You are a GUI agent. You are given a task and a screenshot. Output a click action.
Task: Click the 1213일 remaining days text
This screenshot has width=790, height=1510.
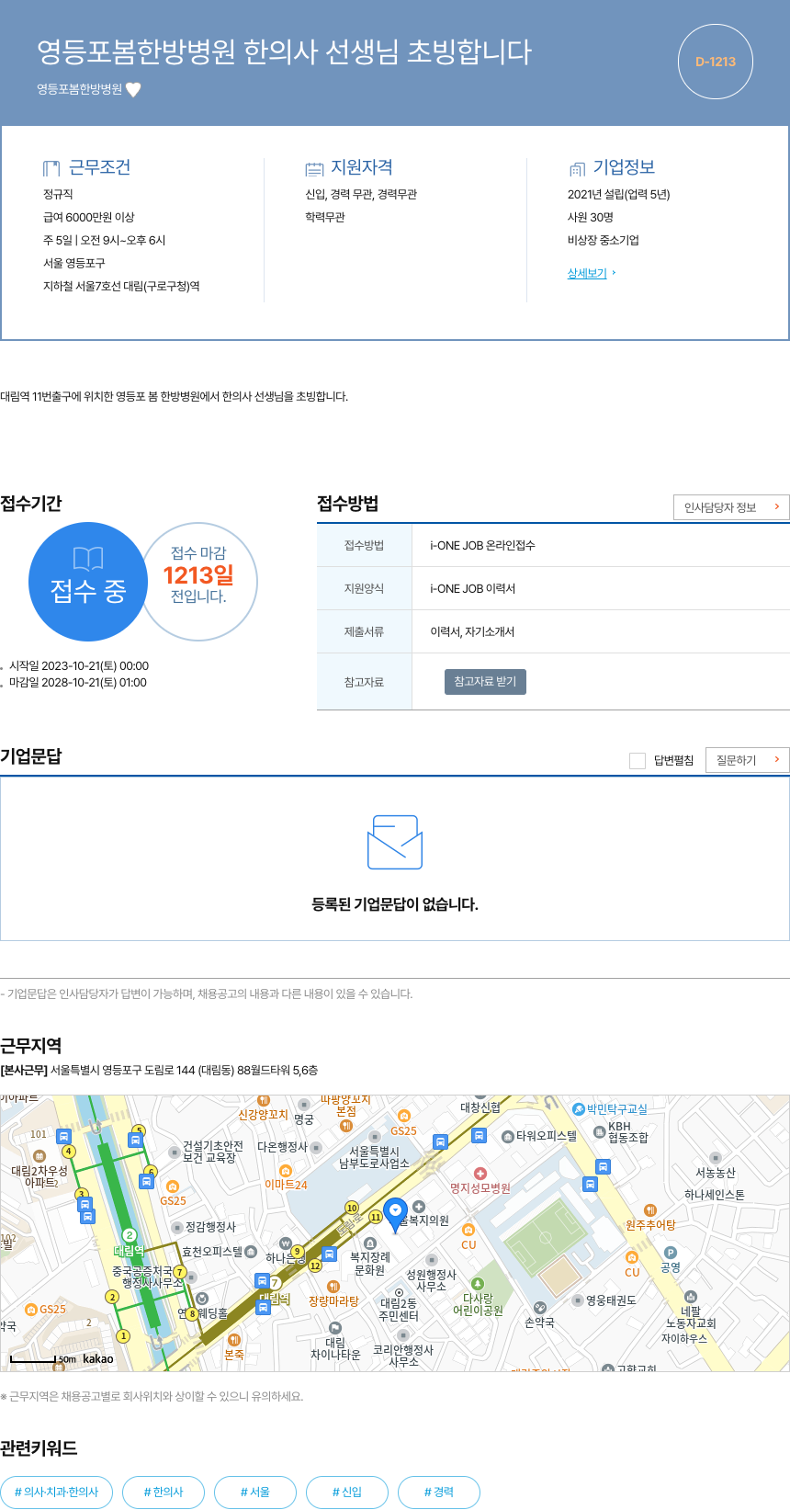tap(198, 575)
